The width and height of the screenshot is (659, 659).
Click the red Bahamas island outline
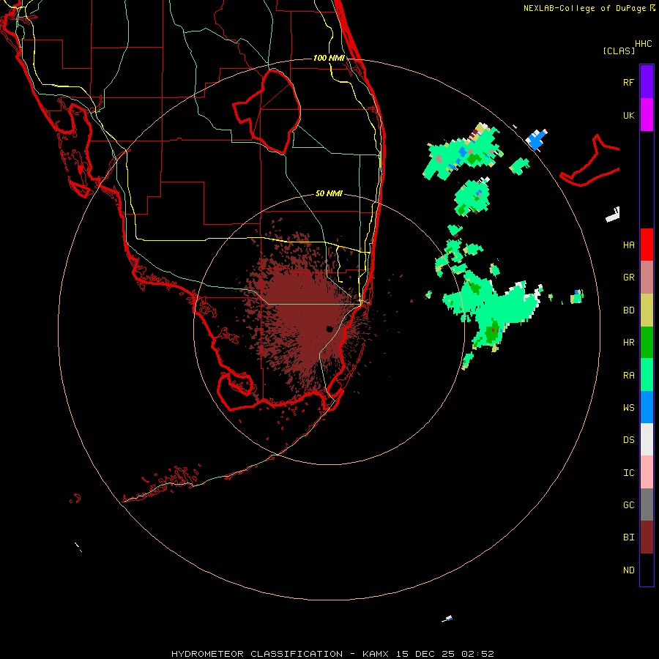tap(589, 162)
